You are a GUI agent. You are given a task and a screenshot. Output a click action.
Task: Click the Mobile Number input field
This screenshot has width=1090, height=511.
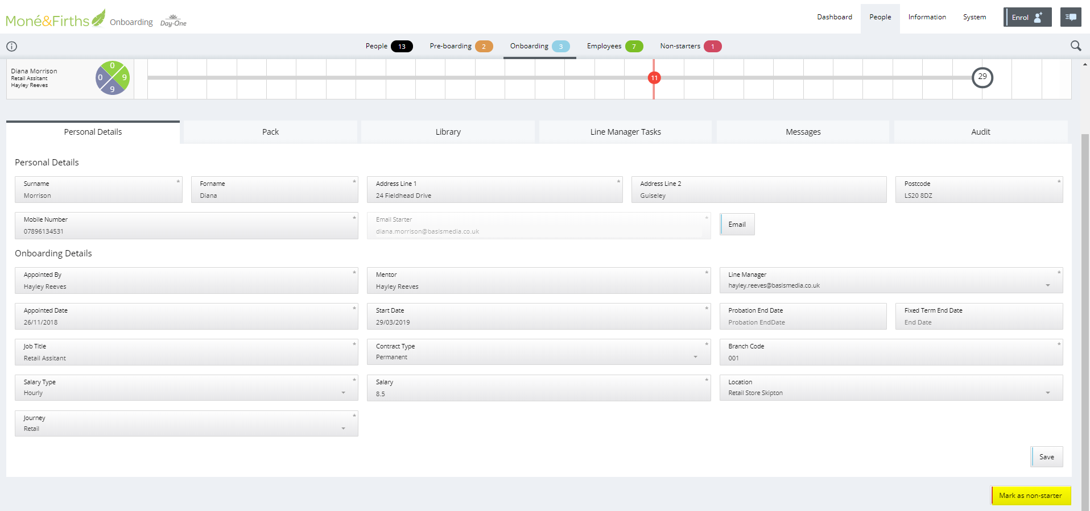coord(186,231)
